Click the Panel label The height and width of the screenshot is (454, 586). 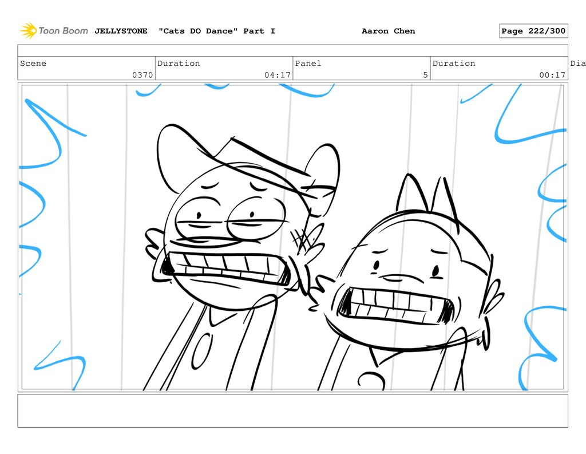[x=308, y=63]
